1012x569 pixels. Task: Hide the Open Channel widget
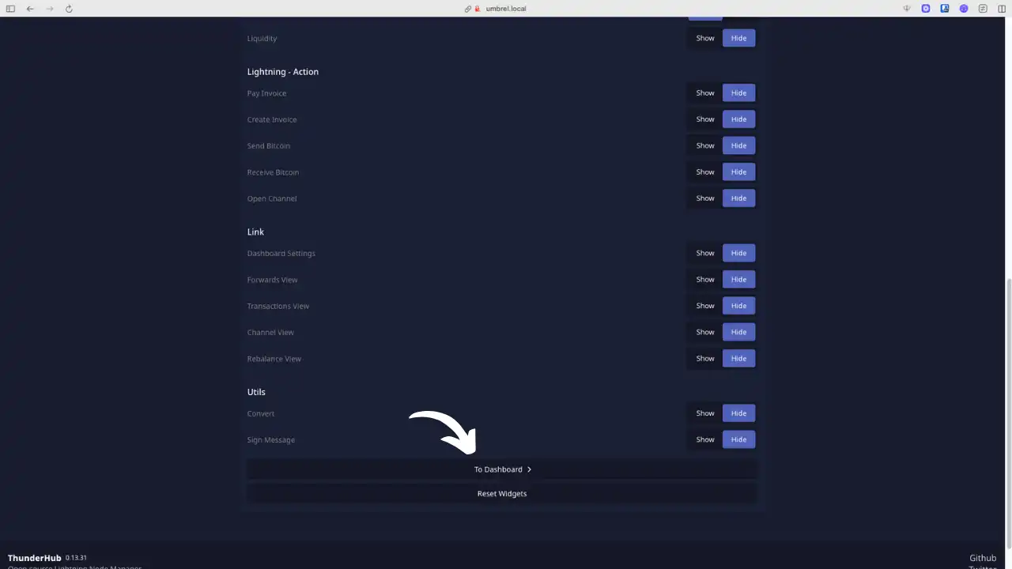pyautogui.click(x=738, y=198)
